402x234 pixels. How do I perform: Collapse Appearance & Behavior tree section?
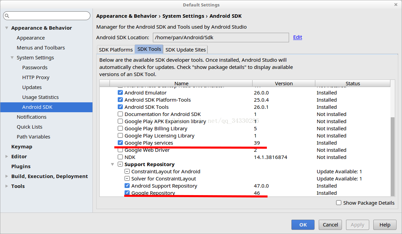point(7,28)
